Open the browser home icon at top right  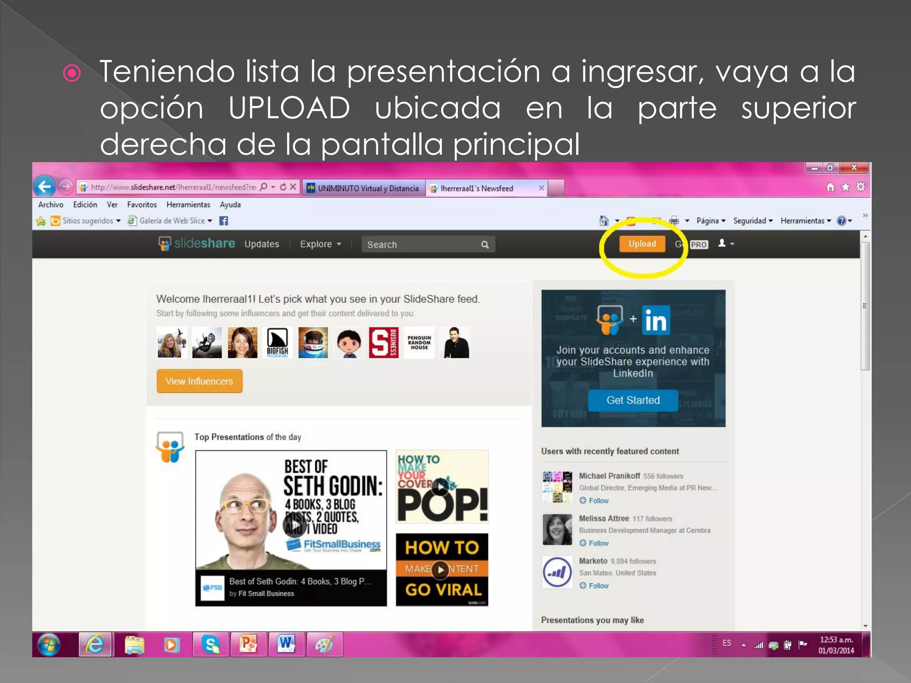click(830, 187)
